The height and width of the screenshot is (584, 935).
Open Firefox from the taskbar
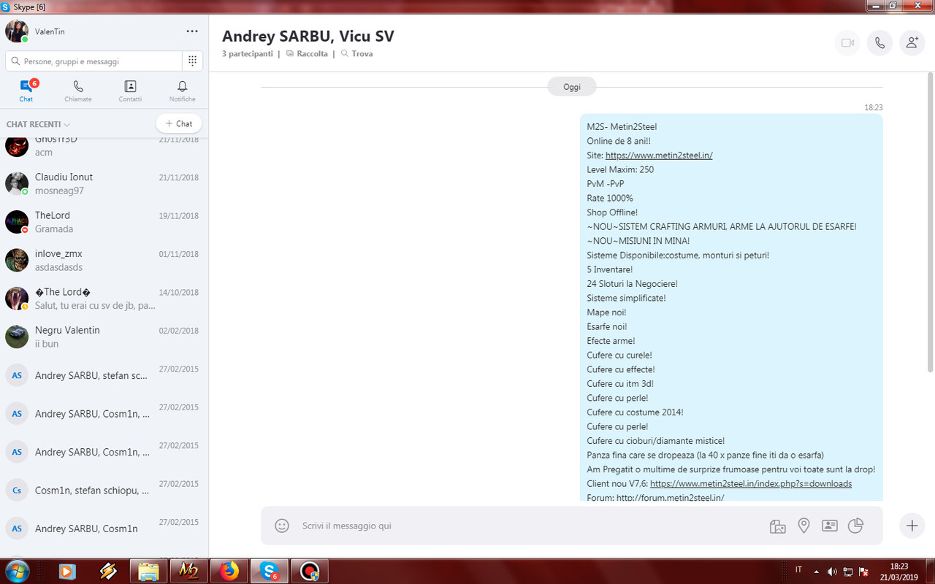pyautogui.click(x=229, y=572)
